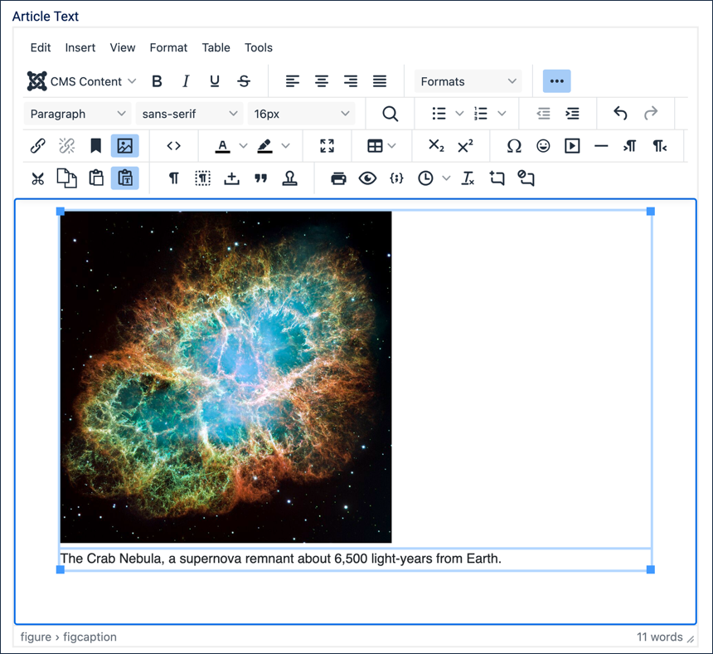Open source code view
The width and height of the screenshot is (713, 654).
pos(174,146)
